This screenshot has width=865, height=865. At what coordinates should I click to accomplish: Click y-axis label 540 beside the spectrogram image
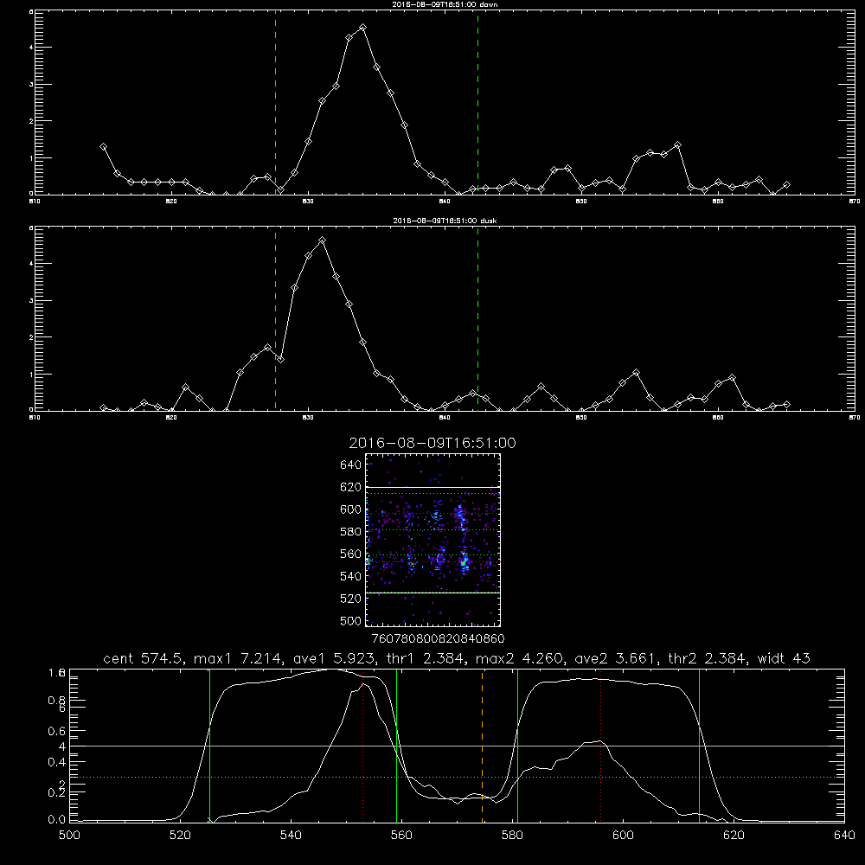(351, 576)
